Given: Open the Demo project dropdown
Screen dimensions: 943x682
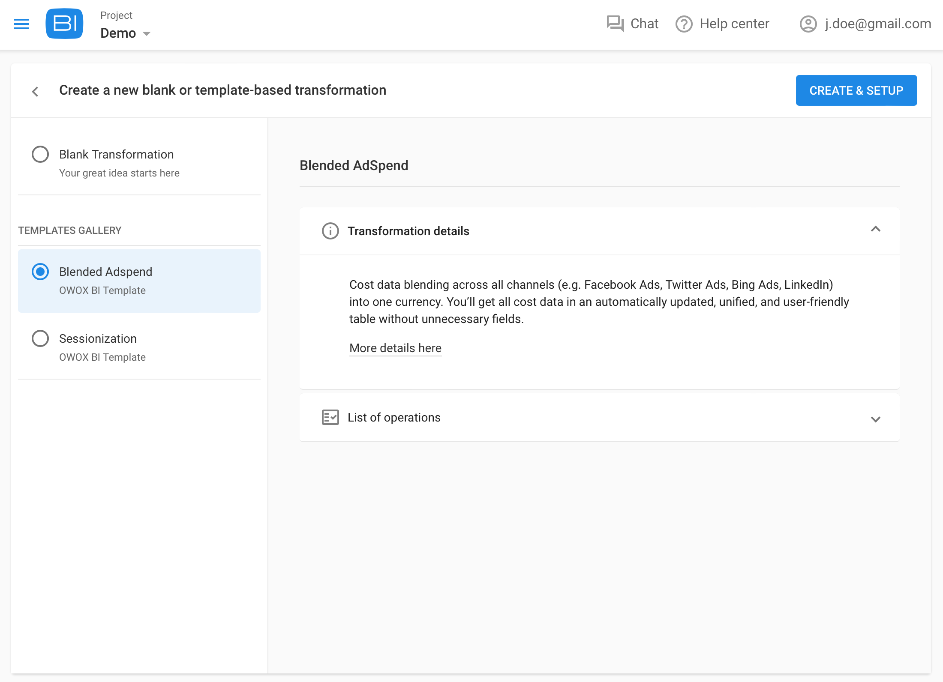Looking at the screenshot, I should tap(125, 33).
